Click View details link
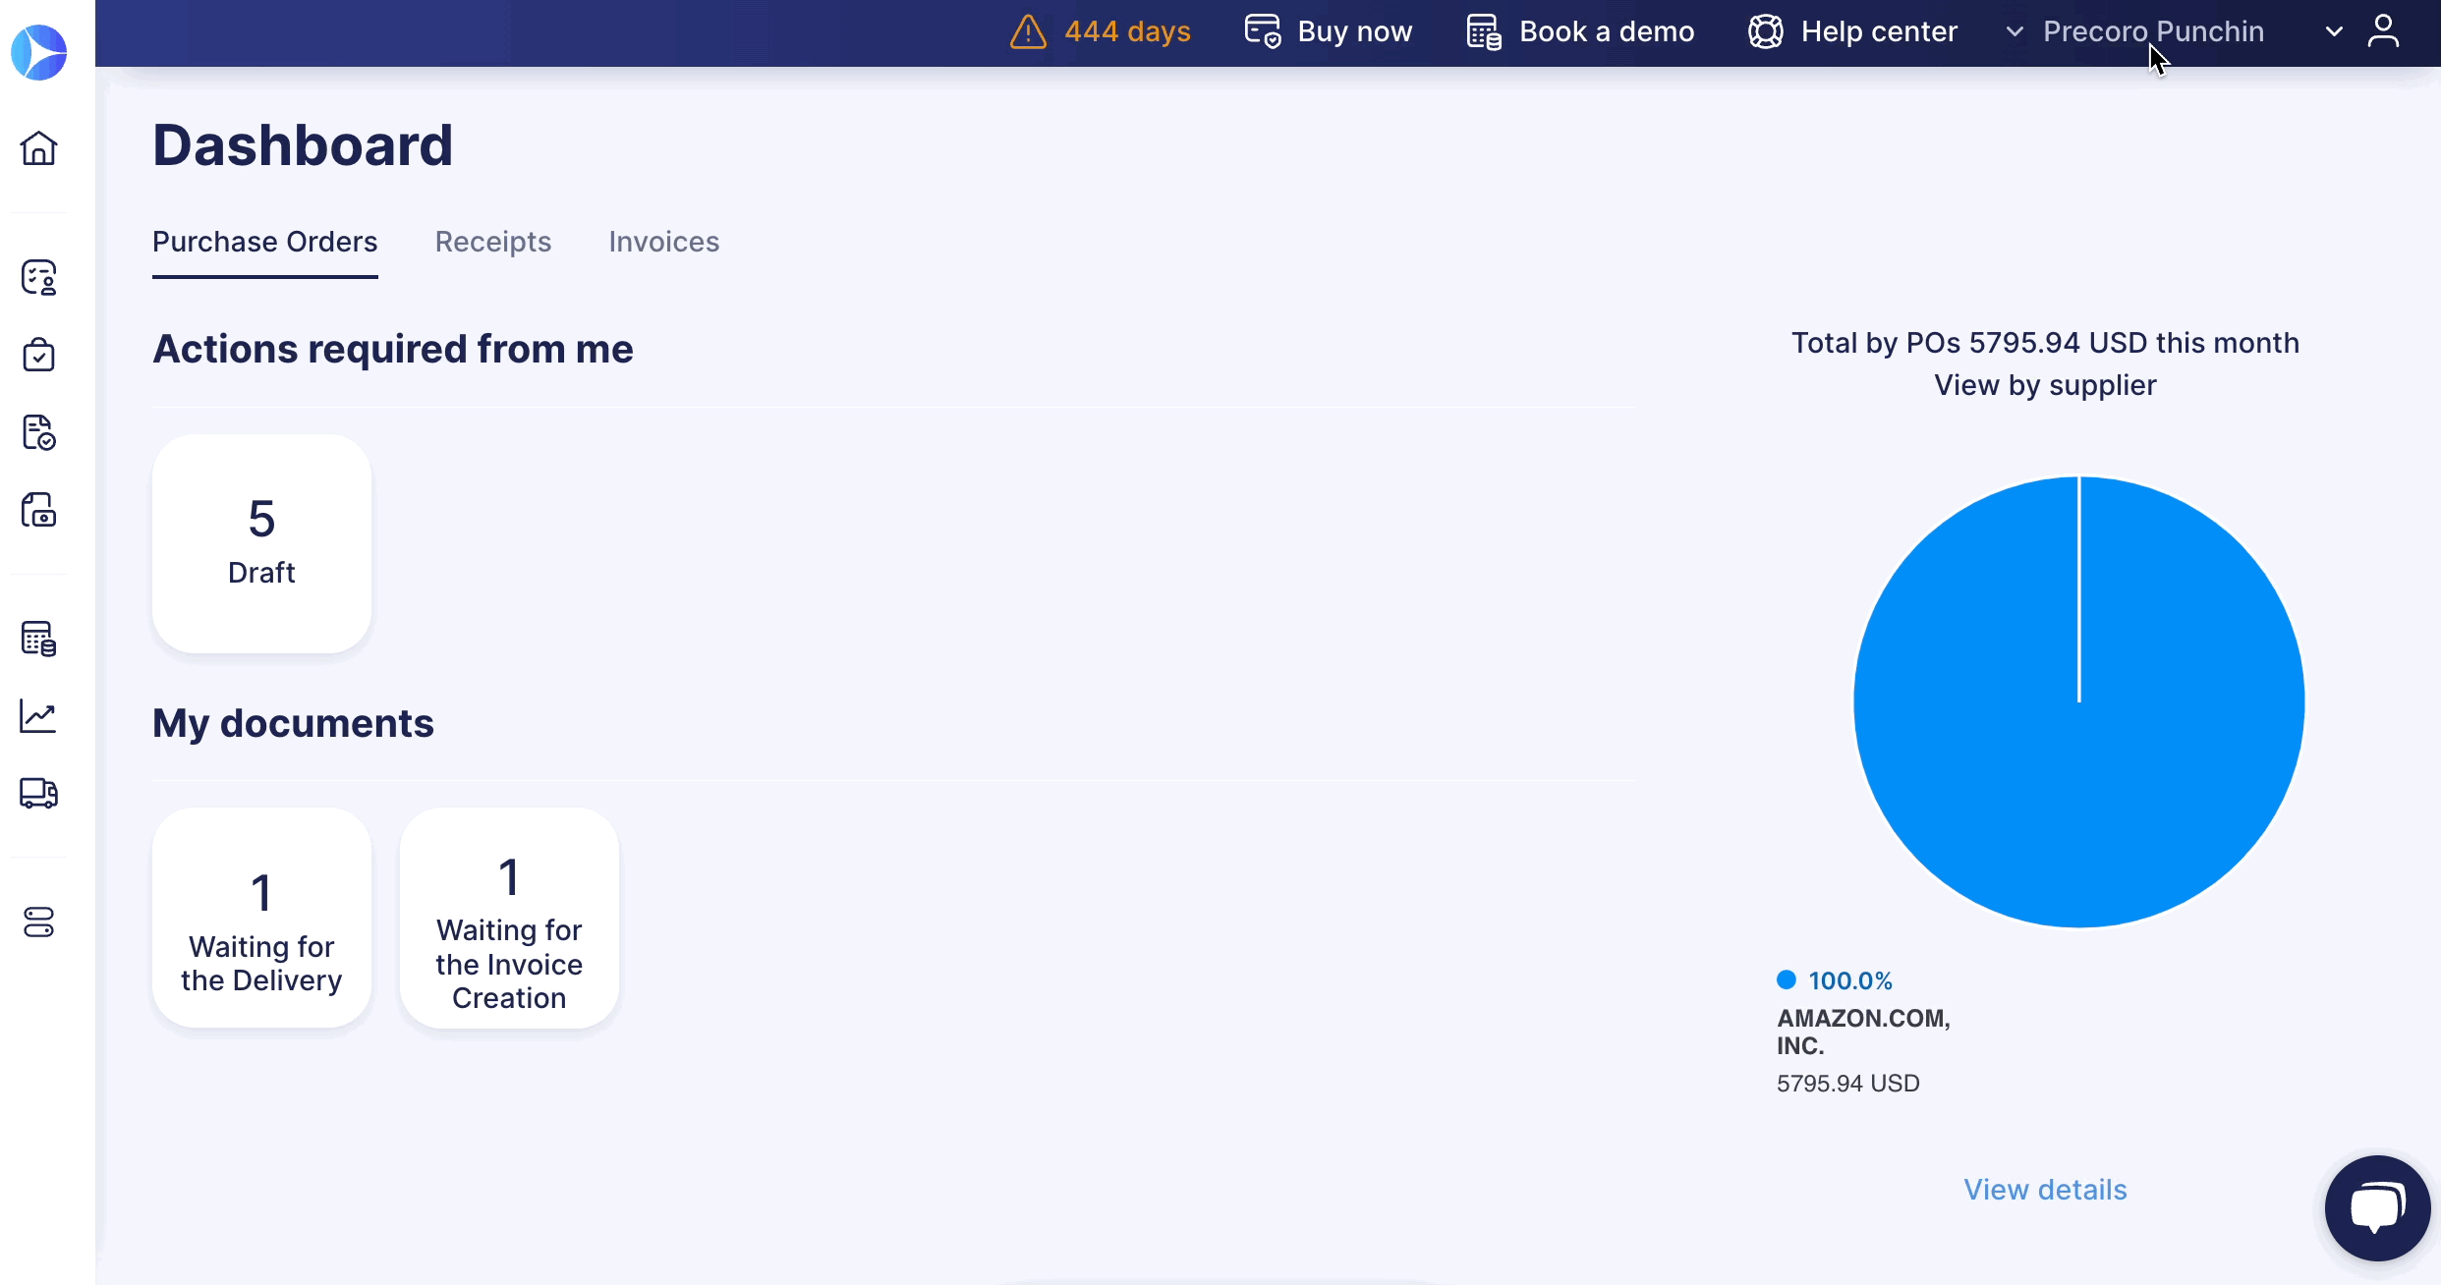 coord(2045,1190)
